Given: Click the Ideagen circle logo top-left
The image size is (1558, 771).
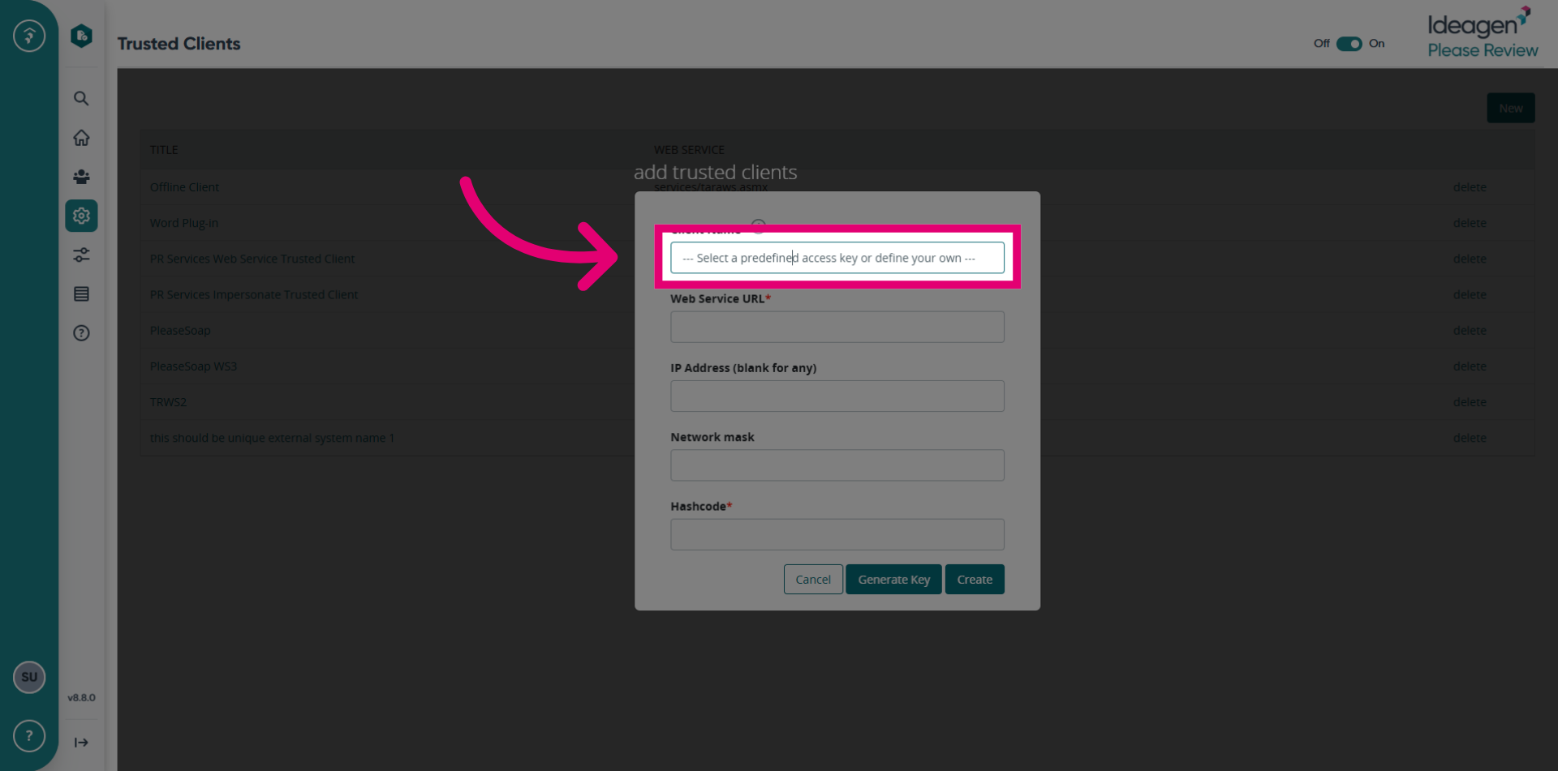Looking at the screenshot, I should pos(29,36).
